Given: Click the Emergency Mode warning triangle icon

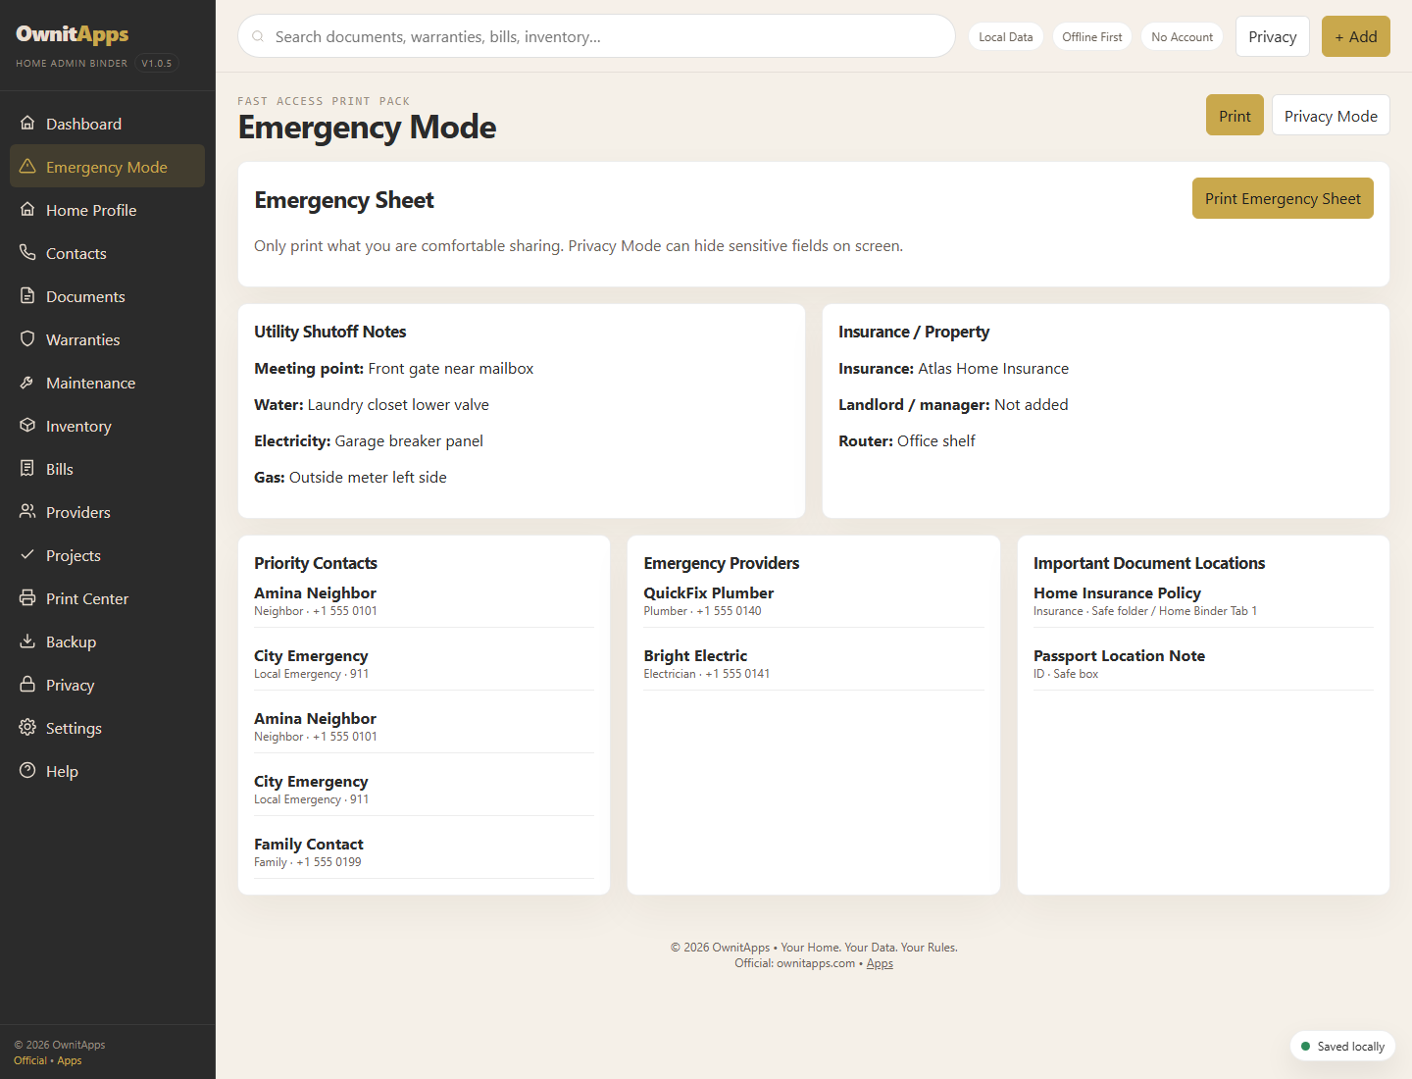Looking at the screenshot, I should [x=27, y=167].
